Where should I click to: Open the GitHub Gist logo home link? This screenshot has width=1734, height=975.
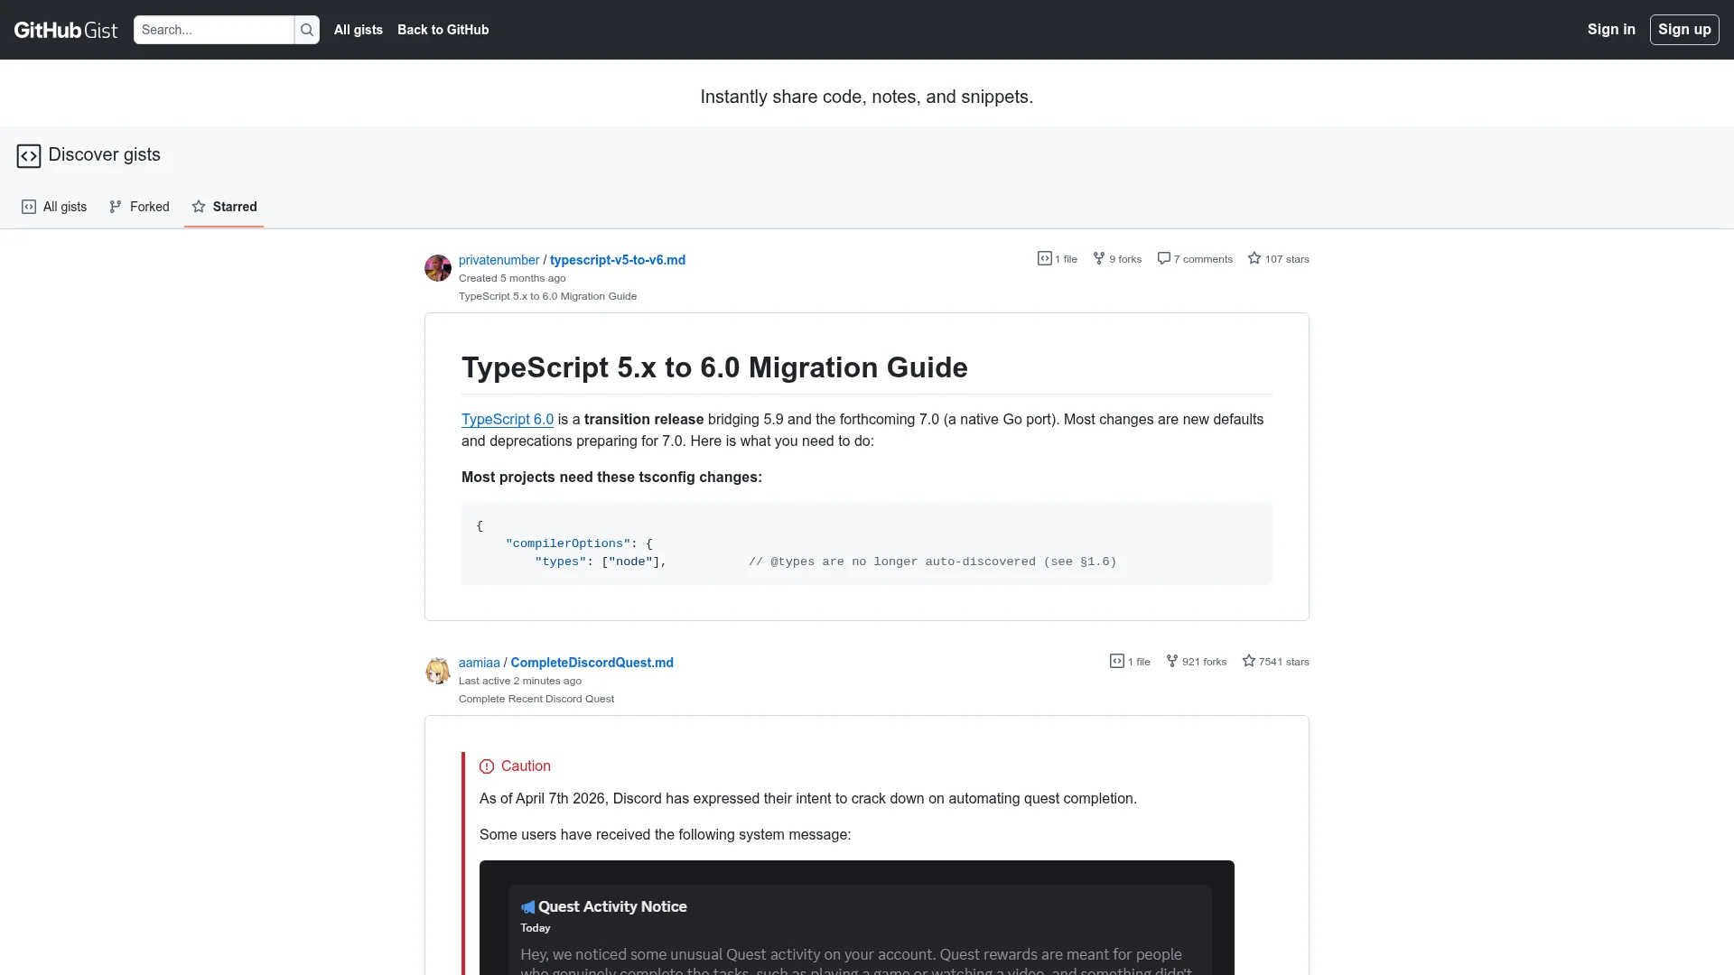click(66, 30)
